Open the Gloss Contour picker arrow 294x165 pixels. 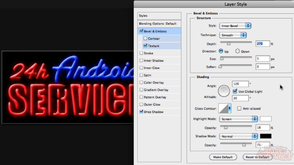[x=229, y=108]
